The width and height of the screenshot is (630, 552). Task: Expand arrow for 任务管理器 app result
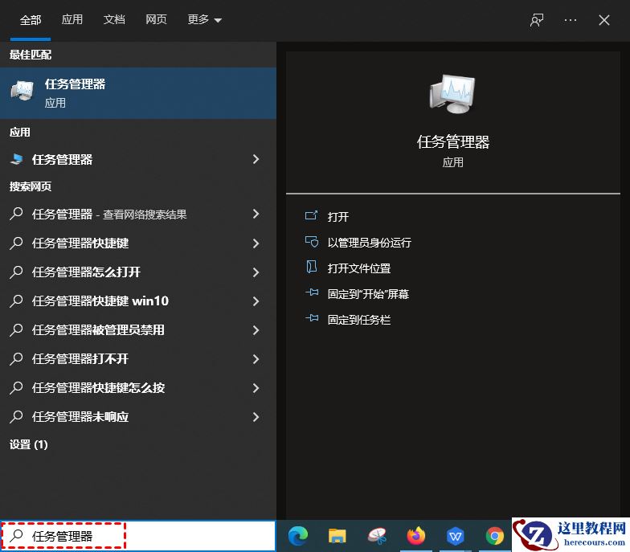pyautogui.click(x=256, y=159)
